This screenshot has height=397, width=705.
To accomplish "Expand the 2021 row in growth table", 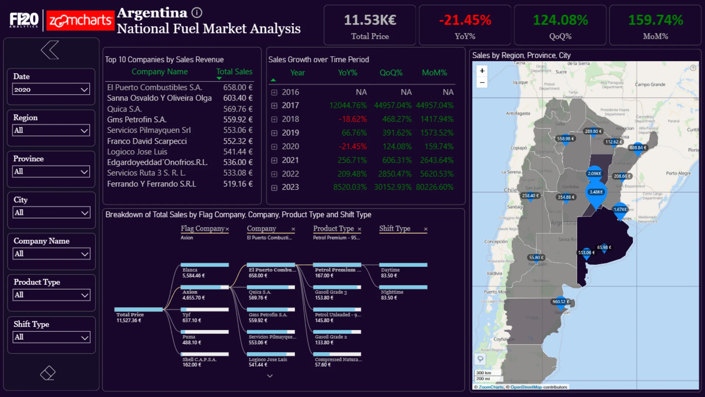I will [x=274, y=160].
